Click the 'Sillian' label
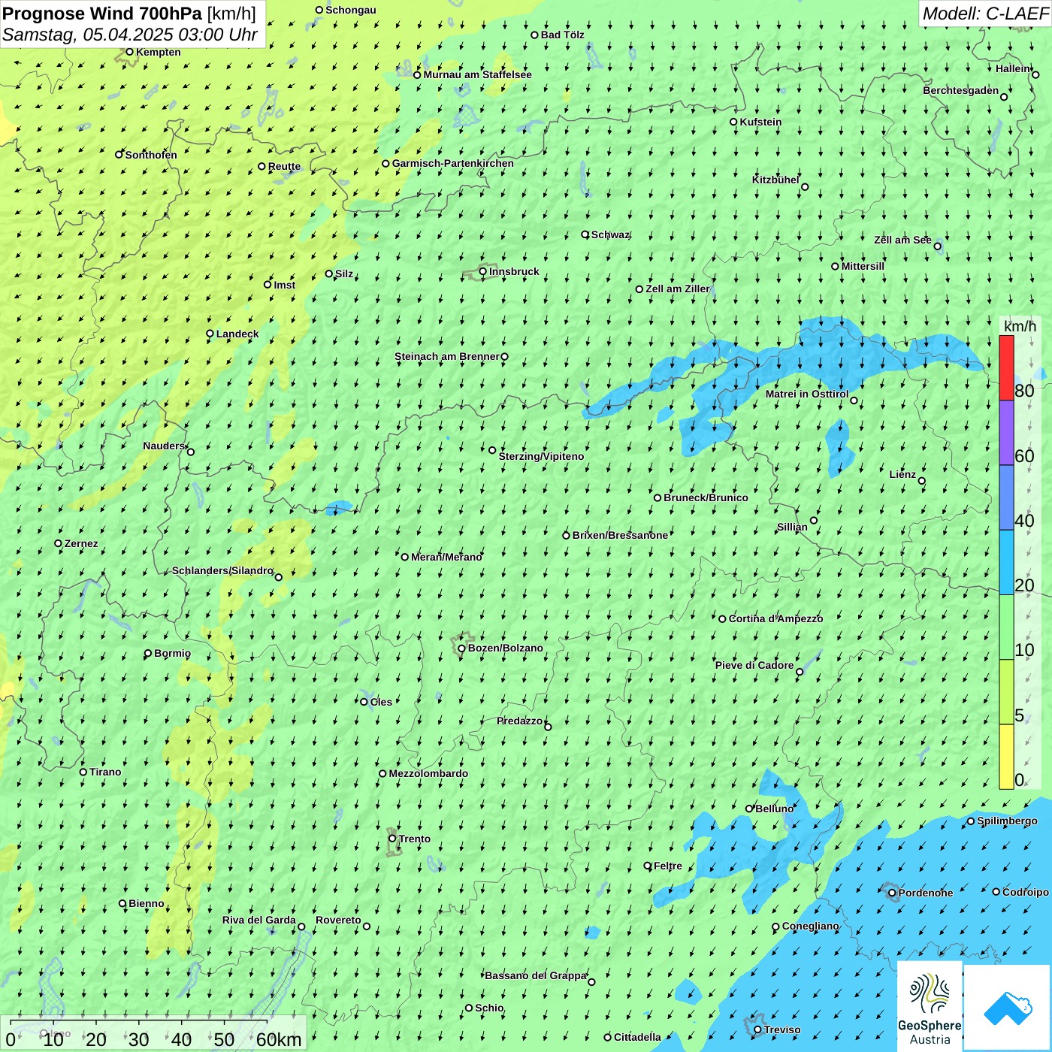Image resolution: width=1052 pixels, height=1052 pixels. pyautogui.click(x=792, y=527)
